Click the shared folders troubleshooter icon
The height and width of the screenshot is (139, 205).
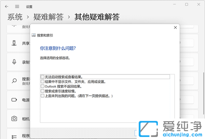pos(14,43)
